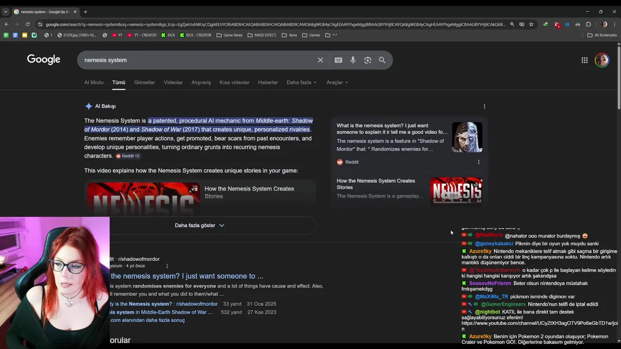
Task: Open the Extensions puzzle menu
Action: 588,24
